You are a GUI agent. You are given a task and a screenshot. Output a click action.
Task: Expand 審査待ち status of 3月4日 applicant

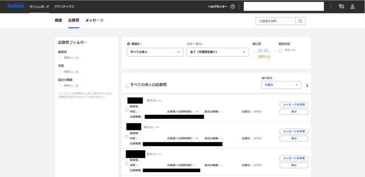(x=154, y=101)
